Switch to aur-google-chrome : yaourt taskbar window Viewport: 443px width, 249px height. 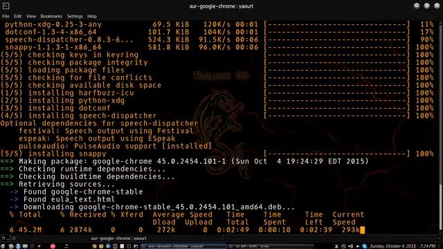click(183, 246)
